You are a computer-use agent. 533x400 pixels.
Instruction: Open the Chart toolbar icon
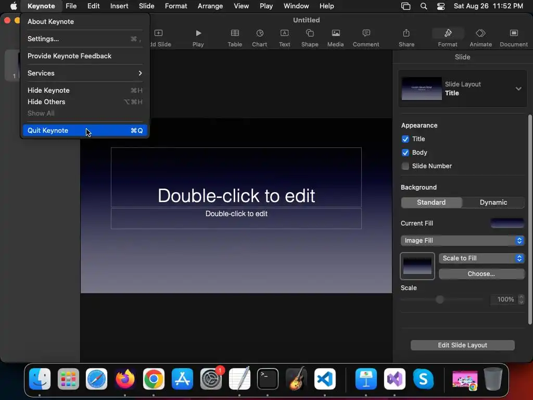click(260, 33)
